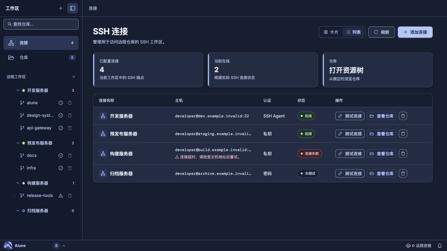Expand the 归档服务器 tree node
Viewport: 447px width, 251px height.
coord(18,211)
